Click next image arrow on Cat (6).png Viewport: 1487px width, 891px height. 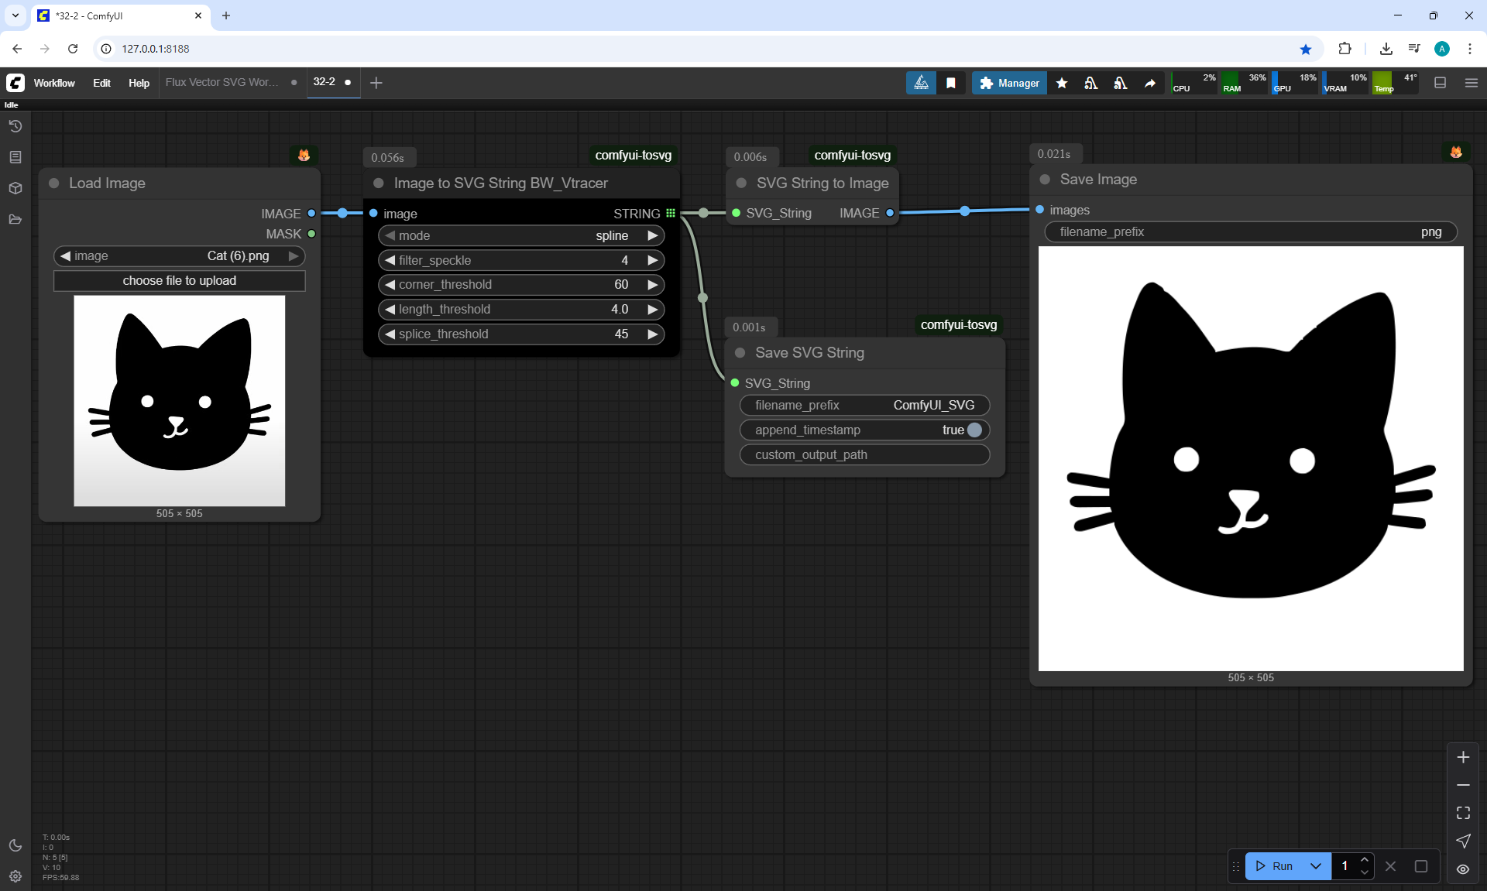tap(294, 256)
